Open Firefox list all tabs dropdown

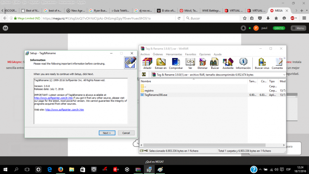(x=307, y=11)
